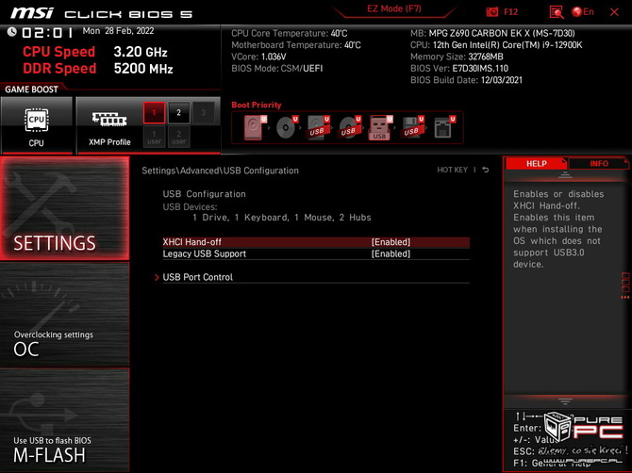Expand the USB Port Control submenu
The height and width of the screenshot is (473, 632).
pos(316,277)
